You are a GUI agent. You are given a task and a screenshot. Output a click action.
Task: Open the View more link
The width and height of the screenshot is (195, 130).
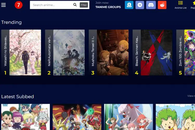pos(191,96)
